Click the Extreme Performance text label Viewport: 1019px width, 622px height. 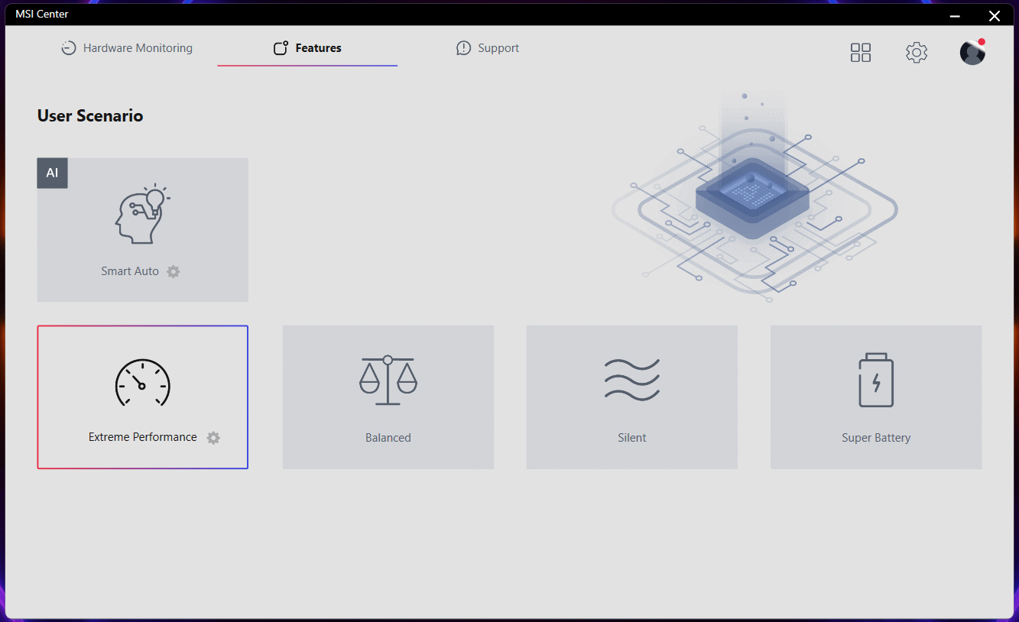click(142, 437)
